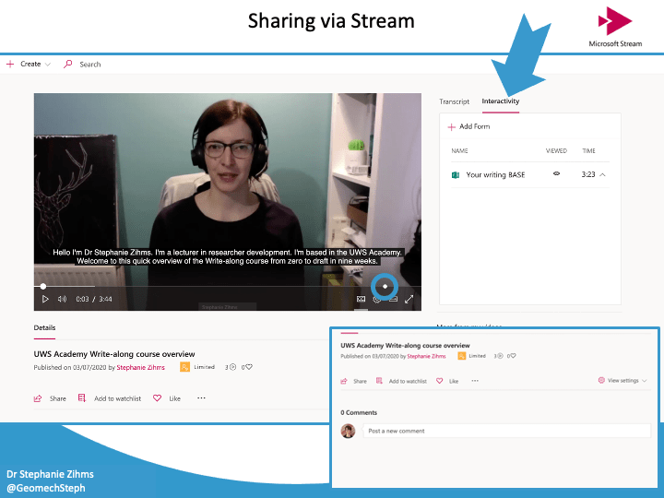This screenshot has height=498, width=664.
Task: Click the 0:03 / 3:44 time display
Action: coord(93,299)
